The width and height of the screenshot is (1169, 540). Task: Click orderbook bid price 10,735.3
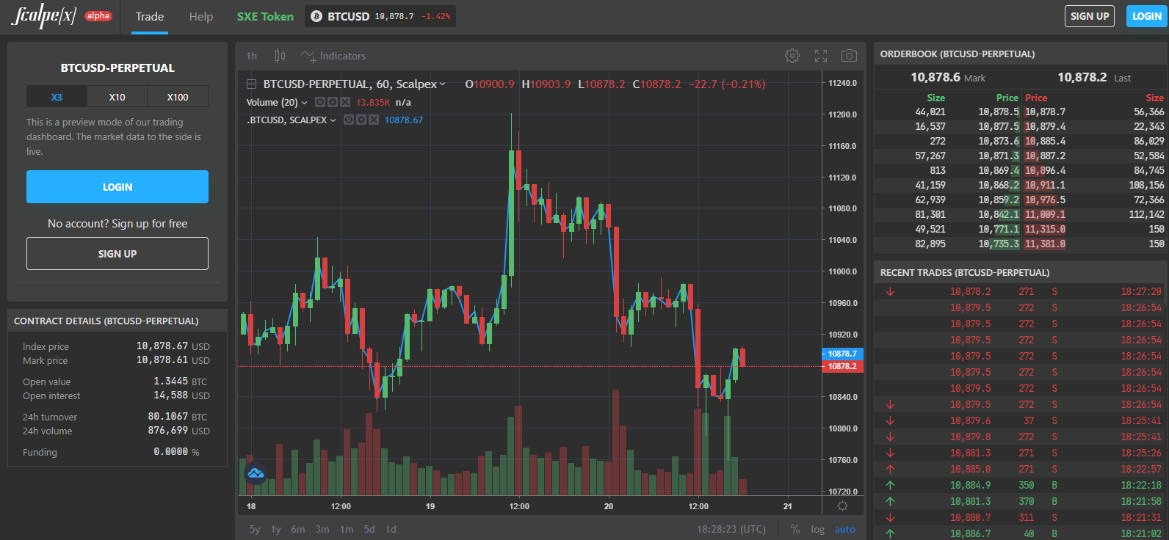pyautogui.click(x=999, y=244)
